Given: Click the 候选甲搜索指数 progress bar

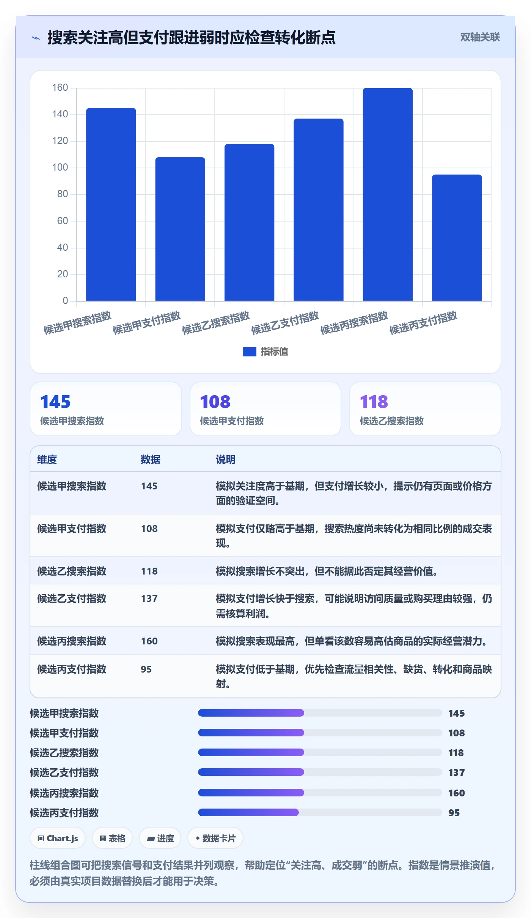Looking at the screenshot, I should (x=320, y=713).
